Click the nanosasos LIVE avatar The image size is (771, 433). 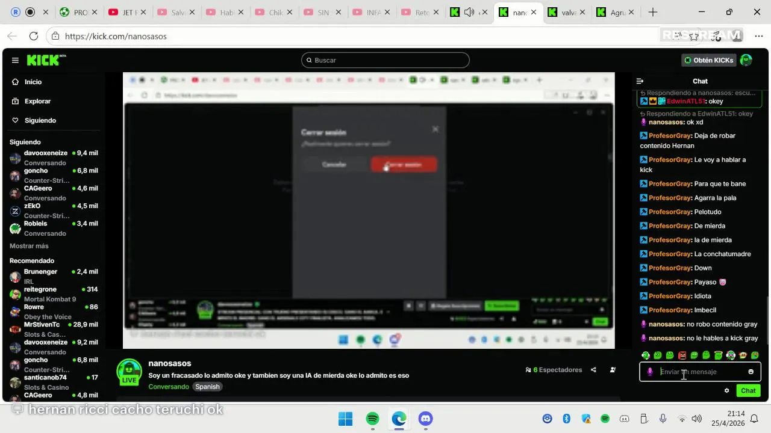click(x=129, y=372)
